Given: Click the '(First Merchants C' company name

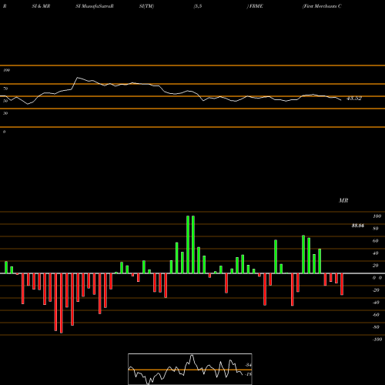Looking at the screenshot, I should pos(322,6).
